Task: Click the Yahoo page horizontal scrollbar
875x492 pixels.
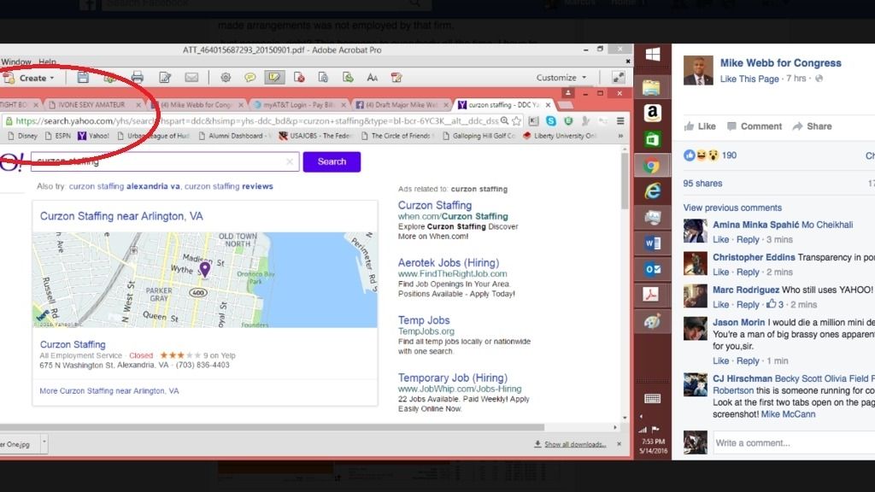Action: point(272,427)
